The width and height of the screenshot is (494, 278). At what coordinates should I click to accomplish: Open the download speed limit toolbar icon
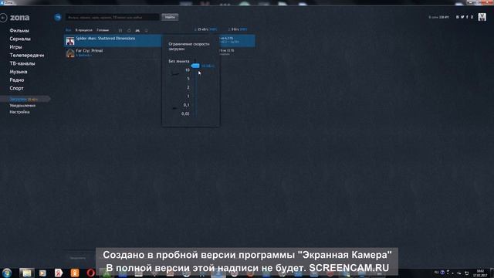(x=137, y=30)
